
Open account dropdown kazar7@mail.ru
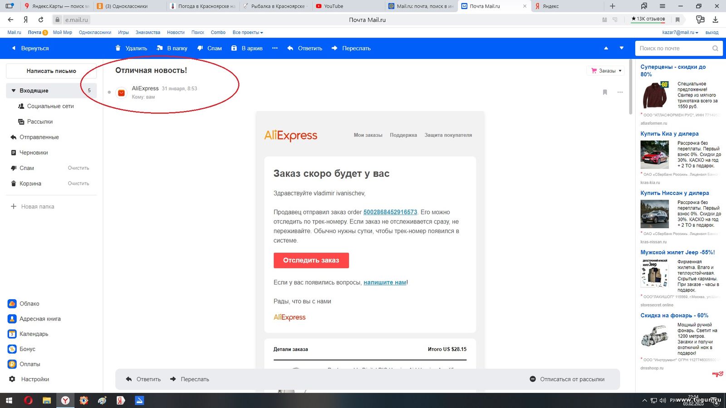(x=680, y=33)
